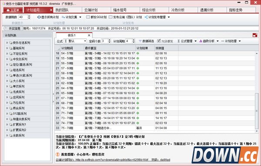Image resolution: width=261 pixels, height=166 pixels.
Task: Expand the 趋势分析 dropdown arrow
Action: pyautogui.click(x=217, y=41)
